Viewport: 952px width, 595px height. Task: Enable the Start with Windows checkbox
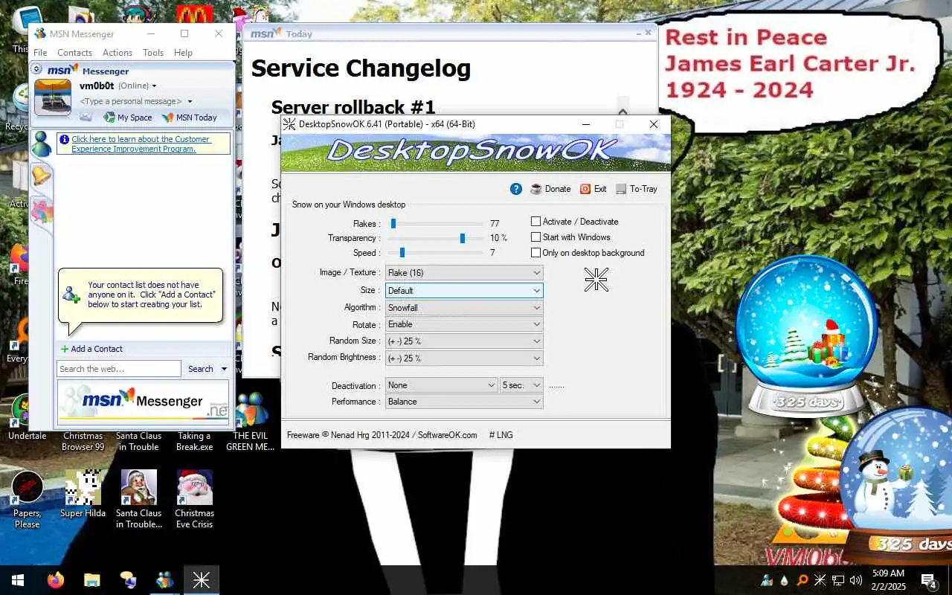coord(535,237)
